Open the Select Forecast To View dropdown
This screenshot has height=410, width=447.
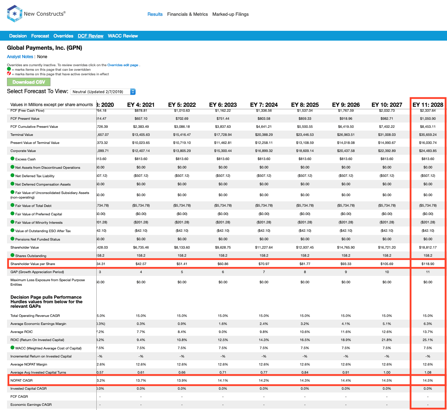point(103,92)
